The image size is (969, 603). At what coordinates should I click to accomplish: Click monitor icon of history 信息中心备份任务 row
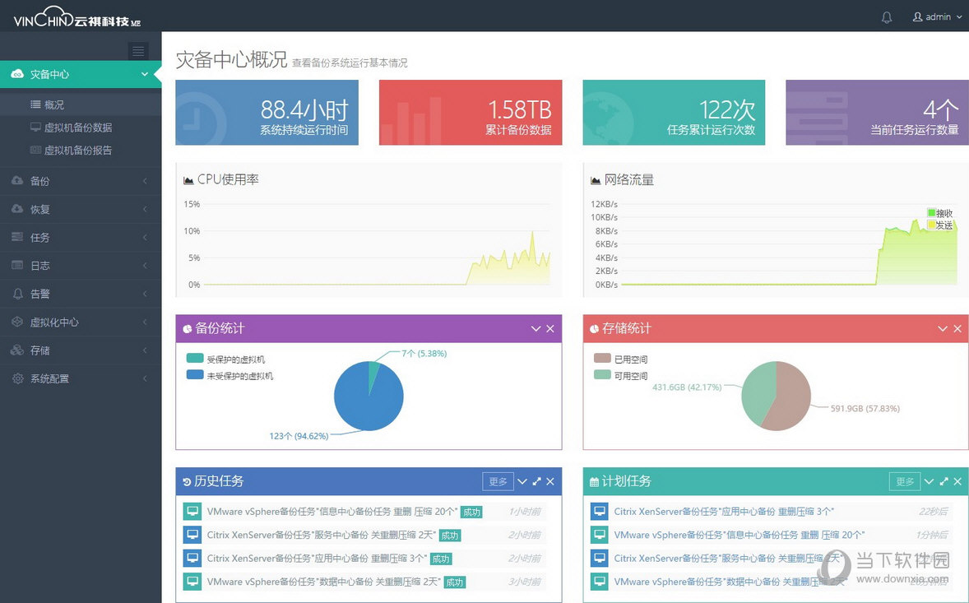click(192, 512)
